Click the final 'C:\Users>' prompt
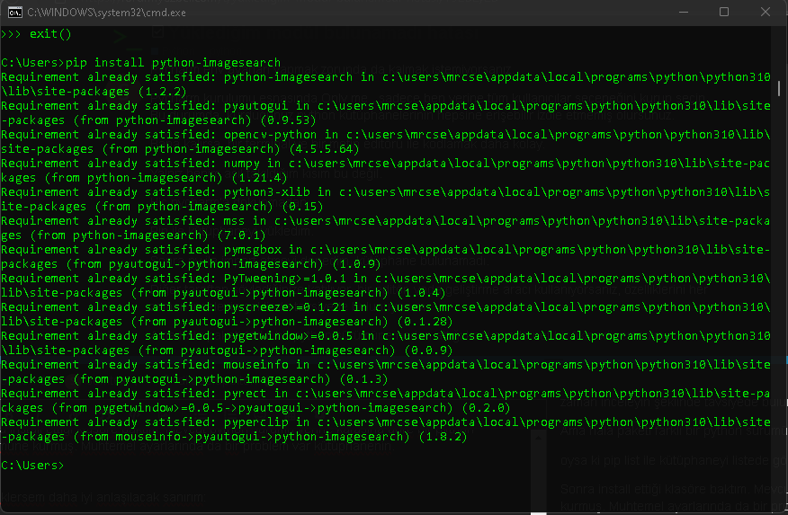Viewport: 788px width, 515px height. click(32, 466)
